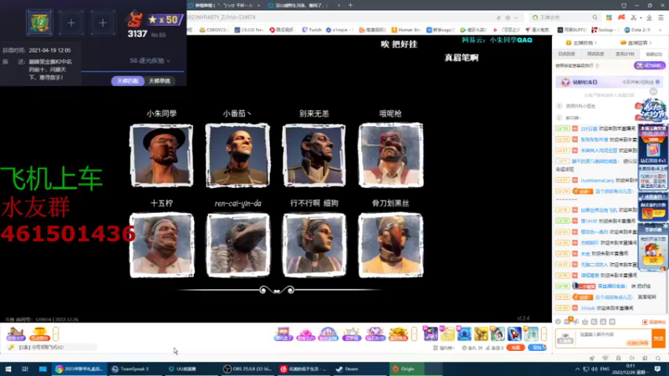
Task: Switch to the second browser tab
Action: [x=302, y=5]
